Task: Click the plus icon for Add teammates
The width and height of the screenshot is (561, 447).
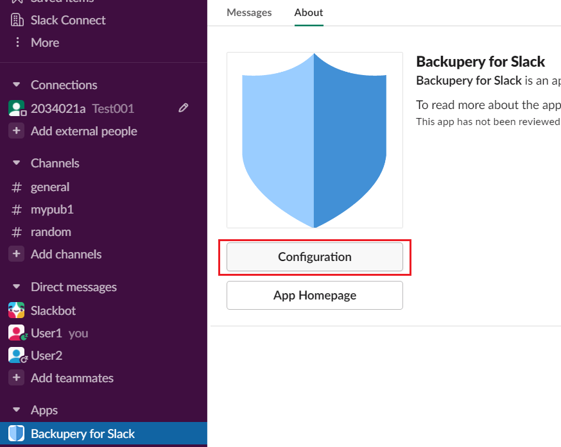Action: click(x=17, y=378)
